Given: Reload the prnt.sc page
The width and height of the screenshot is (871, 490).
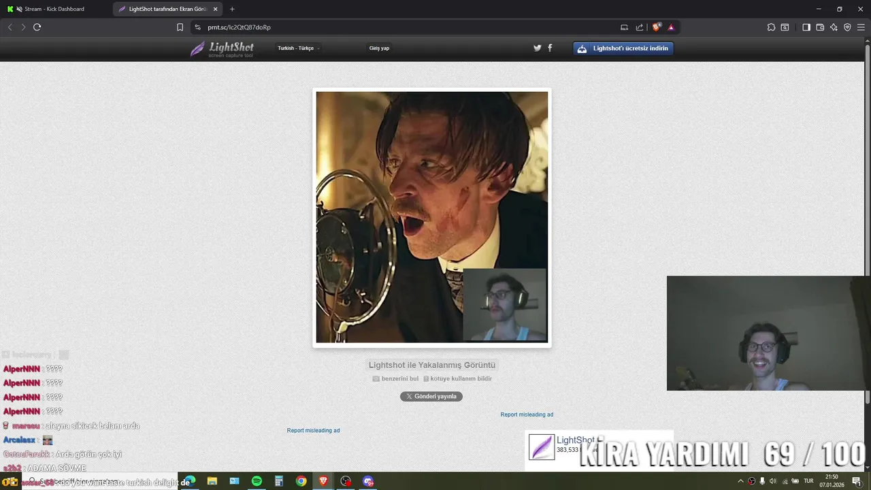Looking at the screenshot, I should click(x=37, y=27).
